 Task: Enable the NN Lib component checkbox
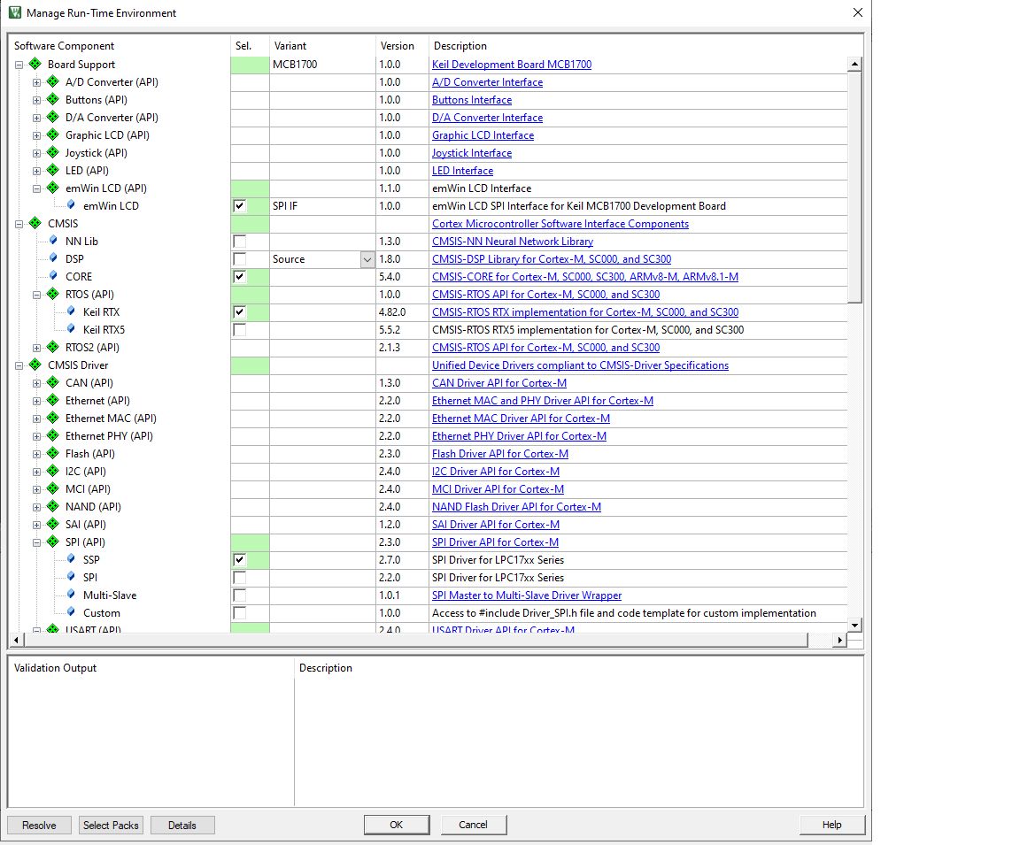(x=239, y=242)
